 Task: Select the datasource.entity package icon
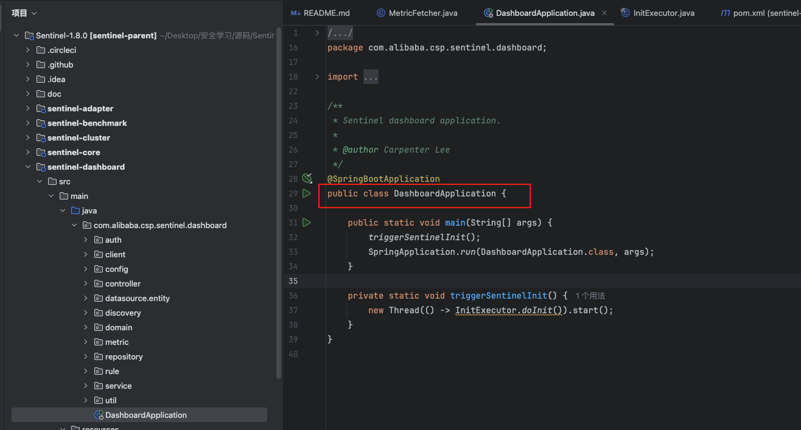point(99,299)
